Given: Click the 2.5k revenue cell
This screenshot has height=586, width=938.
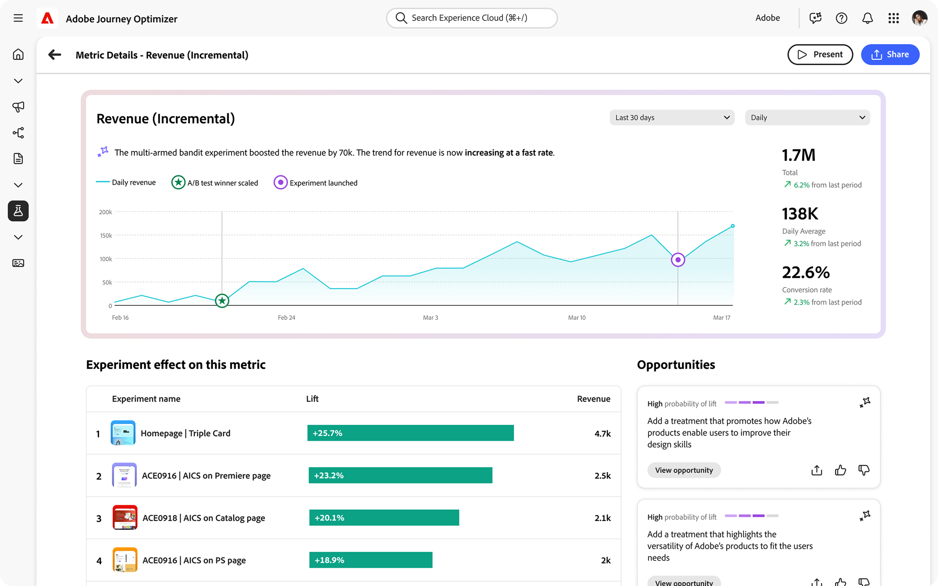Looking at the screenshot, I should [602, 476].
